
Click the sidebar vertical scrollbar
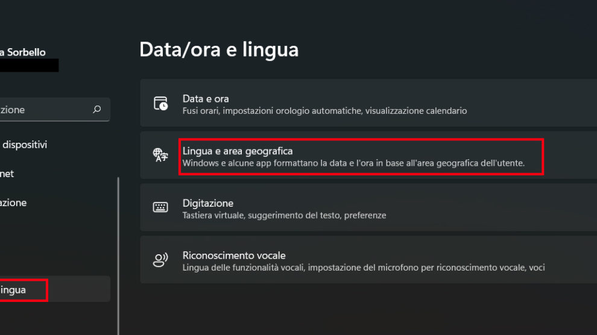coord(118,253)
